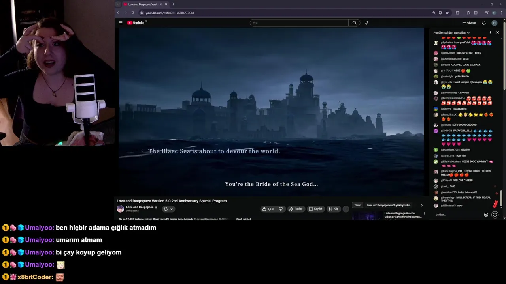Click the #LoveandDeepspace hashtag link

point(206,219)
